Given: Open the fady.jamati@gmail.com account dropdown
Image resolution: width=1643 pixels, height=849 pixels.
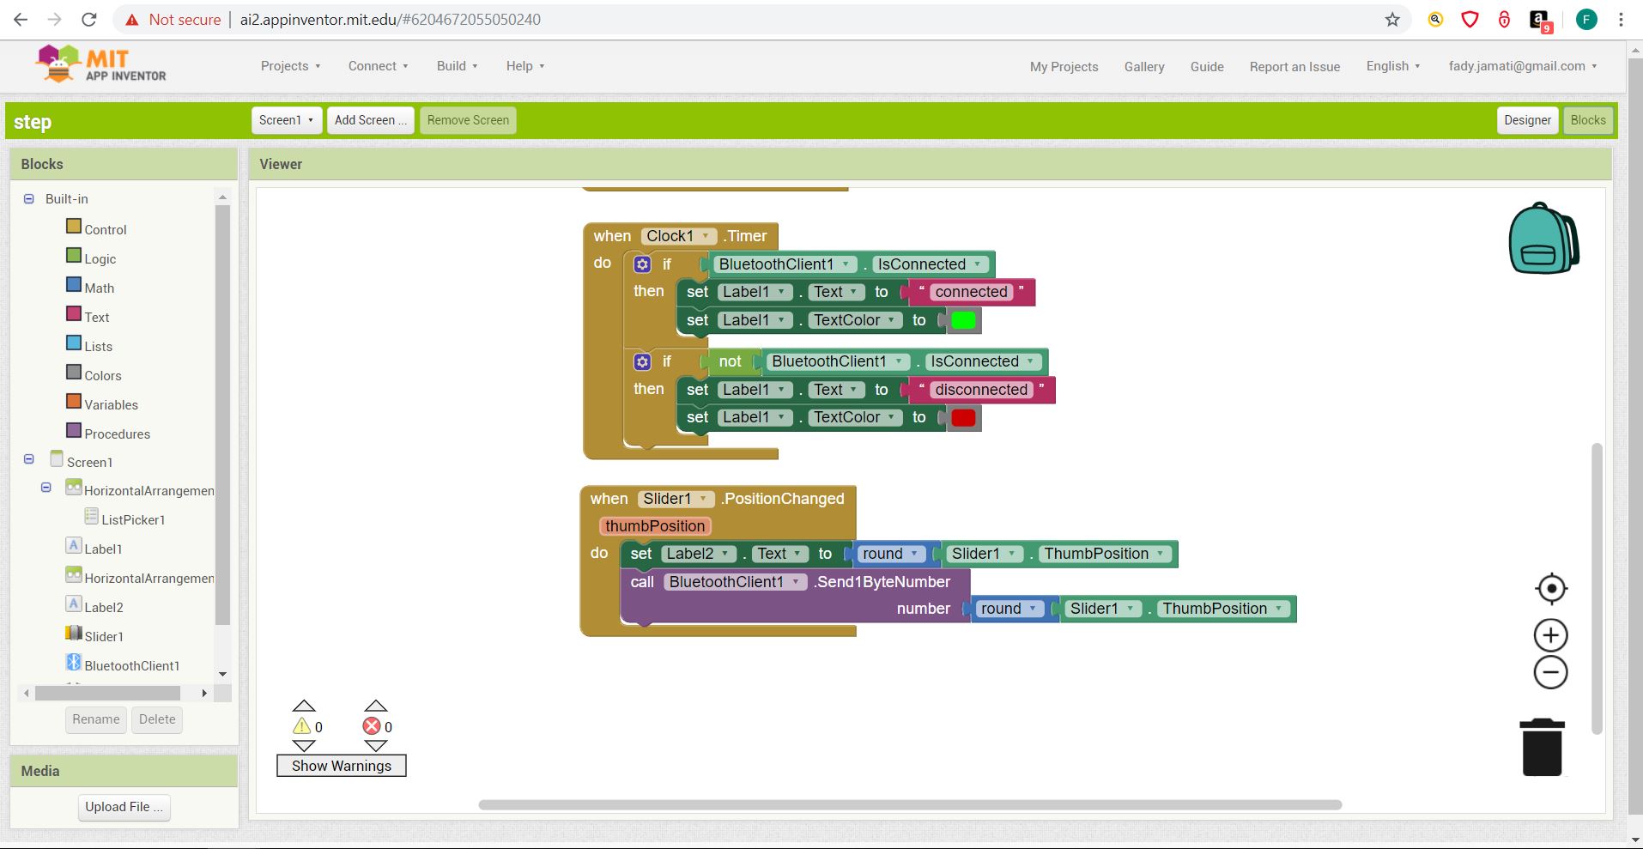Looking at the screenshot, I should (1523, 66).
